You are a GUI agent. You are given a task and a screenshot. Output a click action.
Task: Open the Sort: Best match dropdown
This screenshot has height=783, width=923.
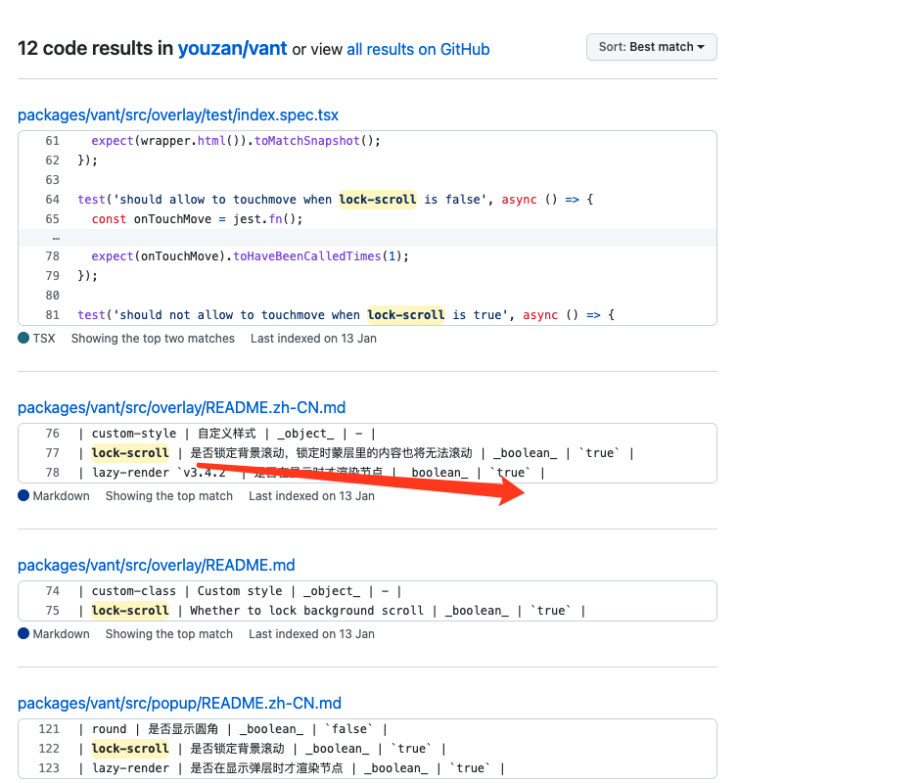pos(651,47)
